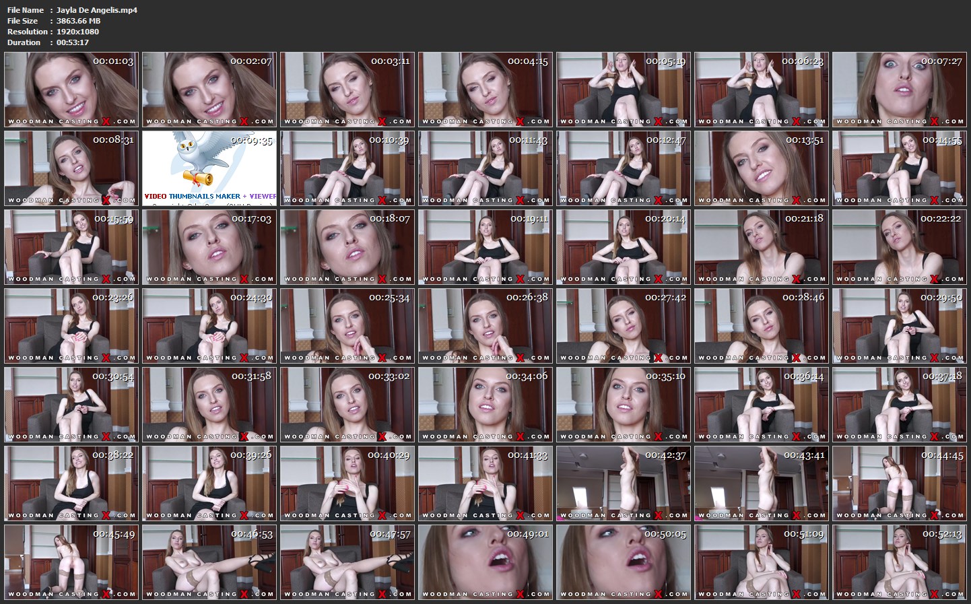The height and width of the screenshot is (604, 971).
Task: Click the File Size value 3863.66 MB
Action: point(78,21)
